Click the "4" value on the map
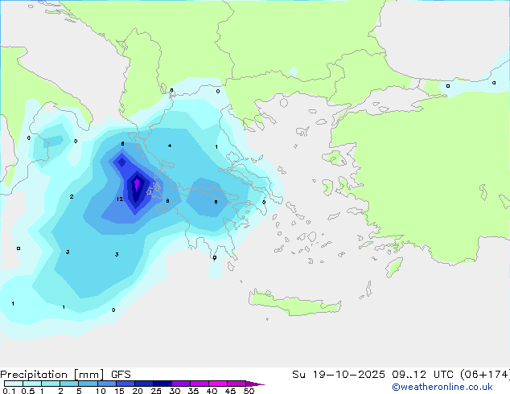The width and height of the screenshot is (510, 394). 170,146
